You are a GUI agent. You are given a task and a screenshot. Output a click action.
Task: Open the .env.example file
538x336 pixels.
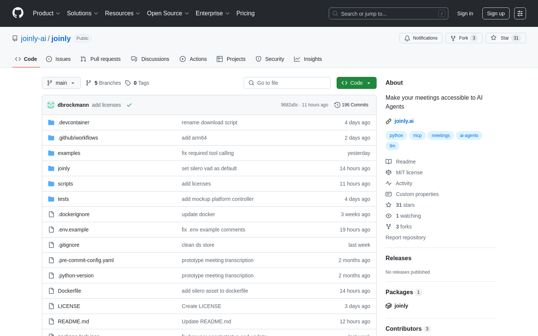[73, 230]
